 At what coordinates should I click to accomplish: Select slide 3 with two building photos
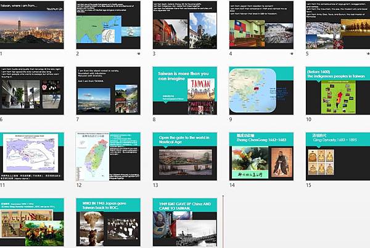(x=185, y=25)
